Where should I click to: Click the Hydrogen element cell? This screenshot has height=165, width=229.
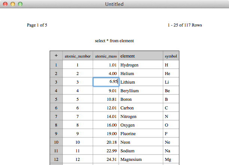[141, 65]
